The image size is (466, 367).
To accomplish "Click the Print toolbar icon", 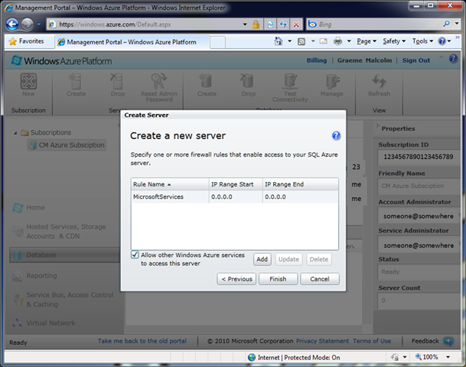I will 337,41.
